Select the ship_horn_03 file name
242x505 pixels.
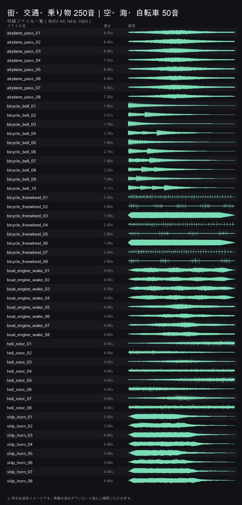(20, 435)
